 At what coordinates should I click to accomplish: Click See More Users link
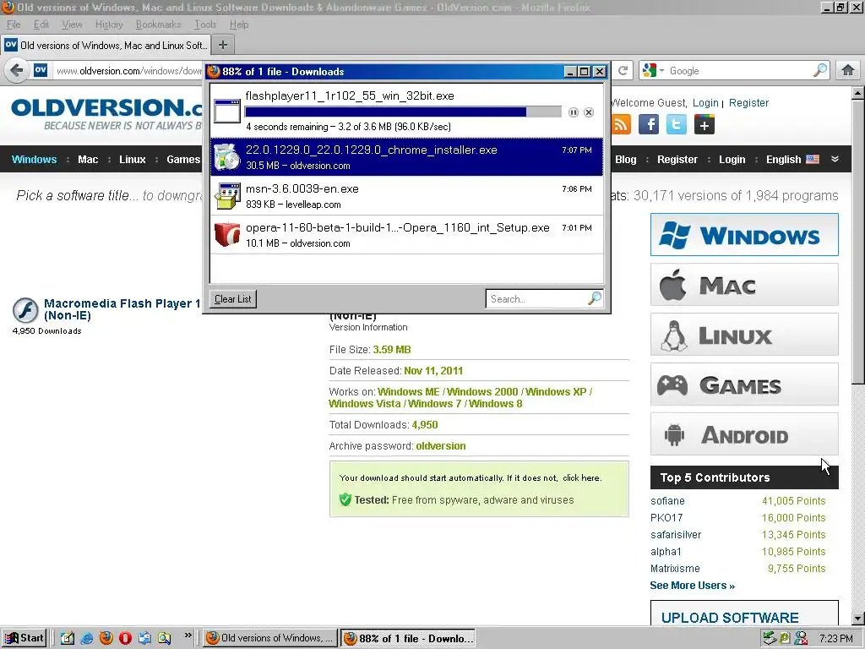click(692, 586)
